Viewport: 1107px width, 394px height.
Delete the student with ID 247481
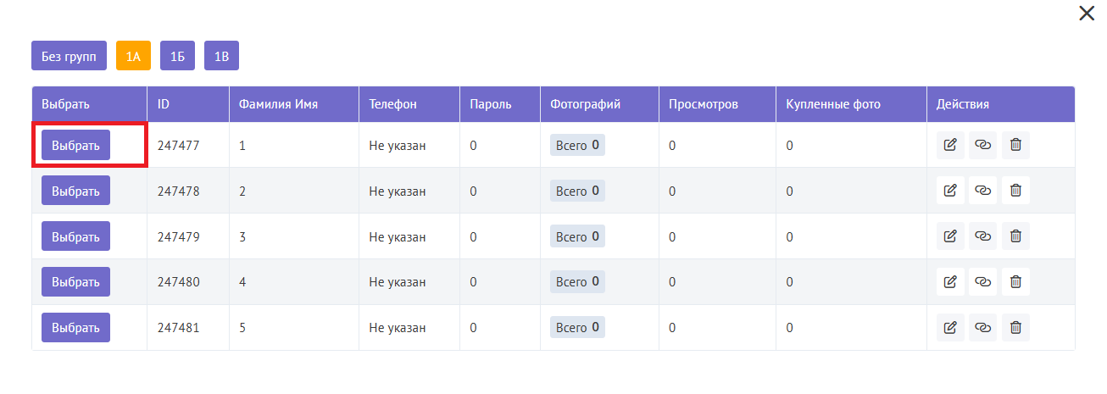pos(1015,327)
